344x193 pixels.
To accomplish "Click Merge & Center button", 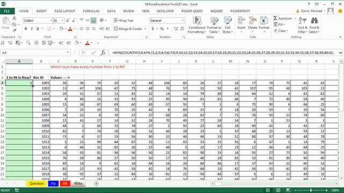I will tap(128, 28).
